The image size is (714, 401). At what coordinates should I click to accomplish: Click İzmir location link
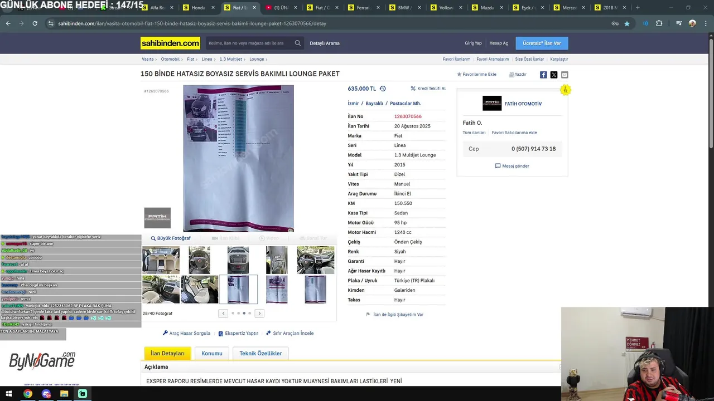(353, 104)
